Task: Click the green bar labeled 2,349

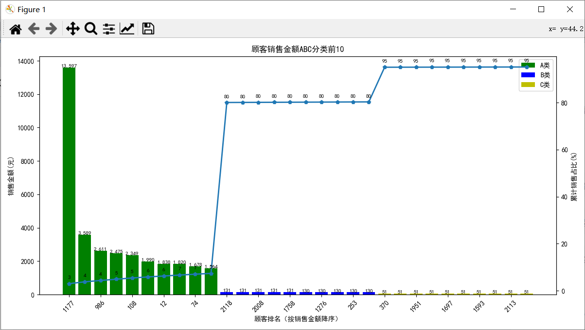Action: coord(132,275)
